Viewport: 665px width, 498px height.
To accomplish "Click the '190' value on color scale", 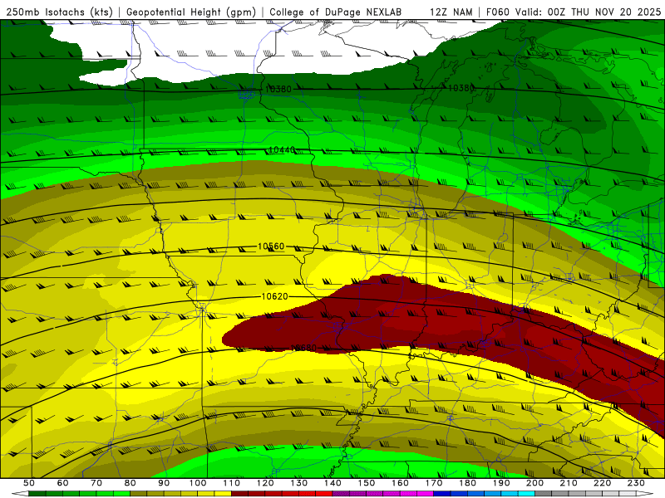I will pyautogui.click(x=501, y=483).
